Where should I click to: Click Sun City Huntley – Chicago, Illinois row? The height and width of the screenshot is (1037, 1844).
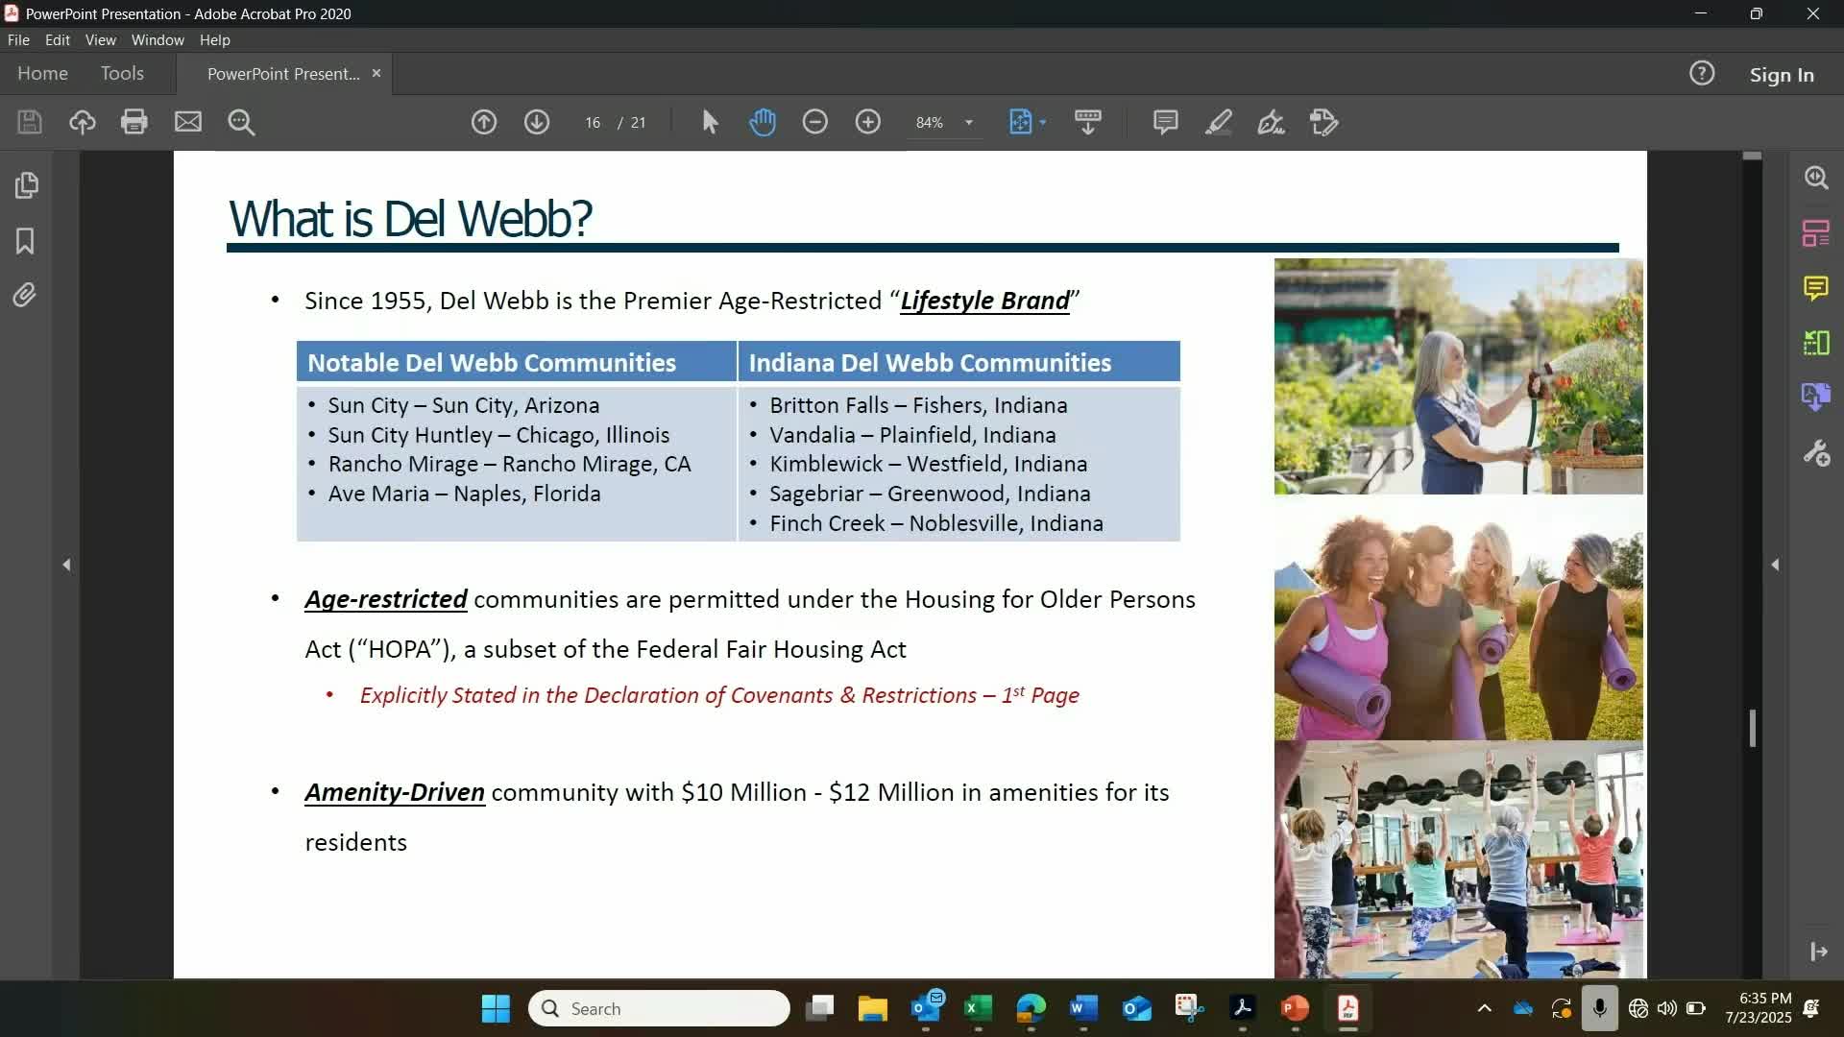498,435
